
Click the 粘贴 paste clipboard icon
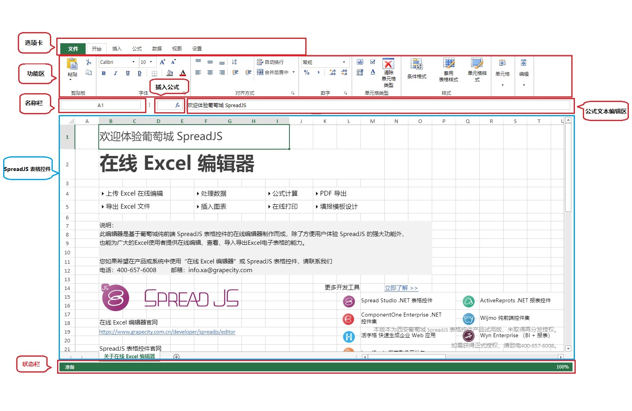click(72, 64)
